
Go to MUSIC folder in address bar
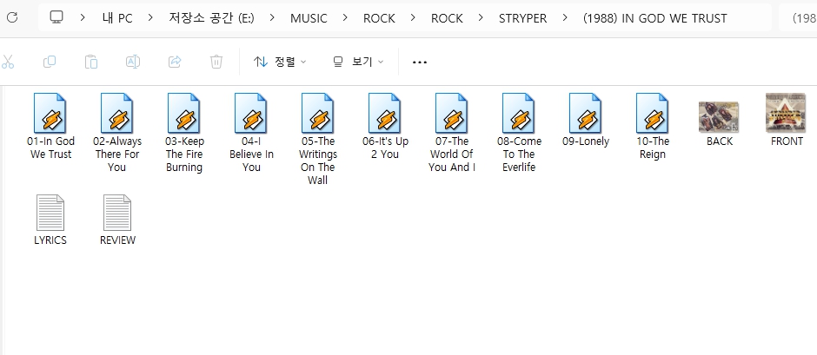pos(309,18)
